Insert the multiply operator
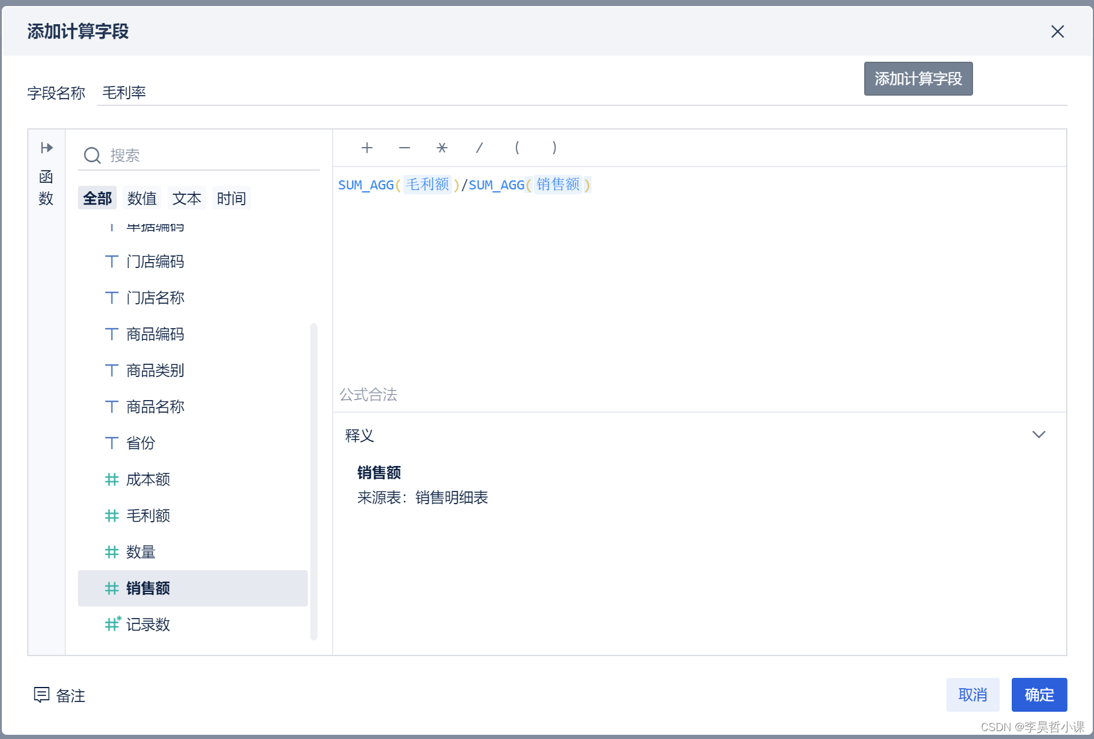This screenshot has height=739, width=1094. 442,148
